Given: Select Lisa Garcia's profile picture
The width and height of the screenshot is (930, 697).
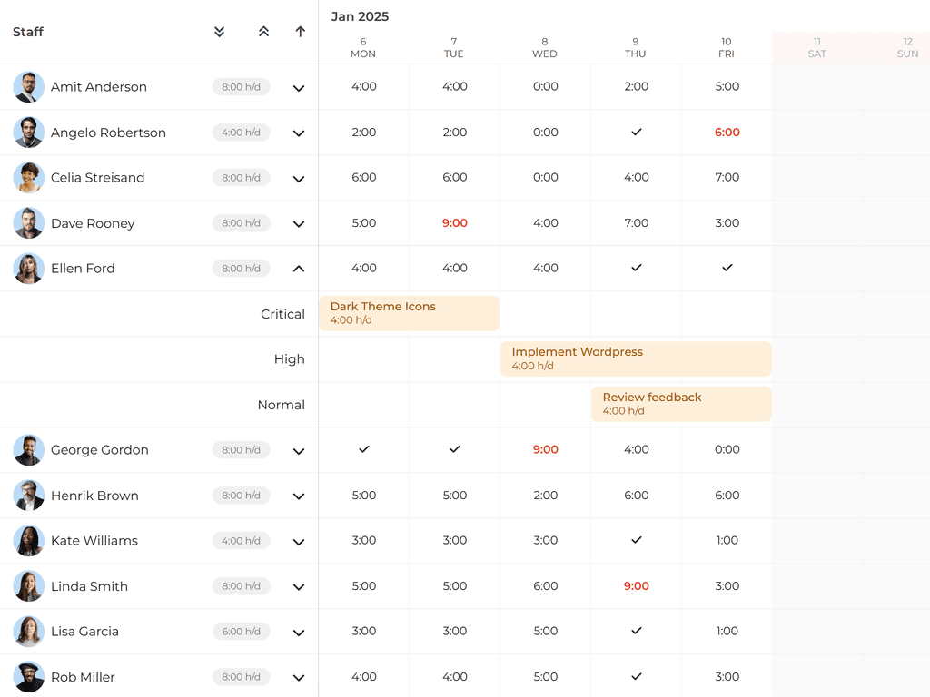Looking at the screenshot, I should [28, 631].
